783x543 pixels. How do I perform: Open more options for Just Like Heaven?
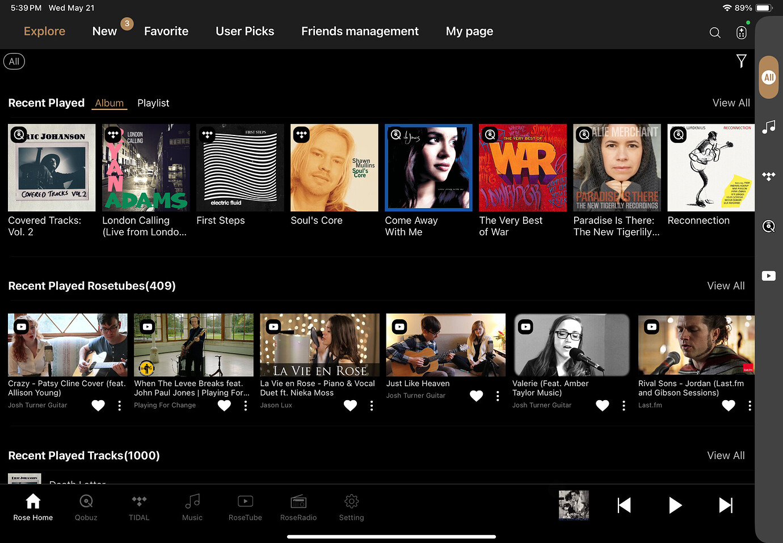click(x=498, y=396)
